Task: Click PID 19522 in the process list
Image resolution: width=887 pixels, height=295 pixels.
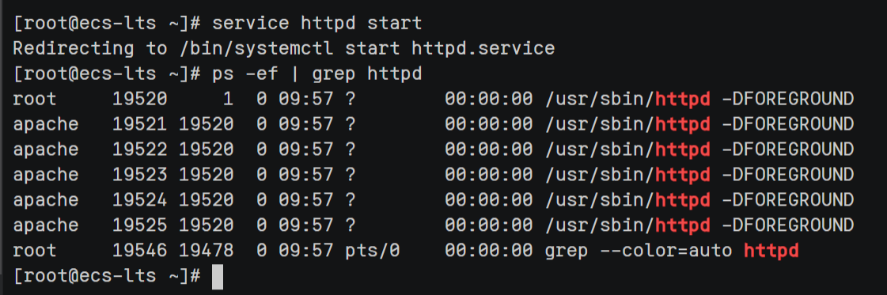Action: click(140, 149)
